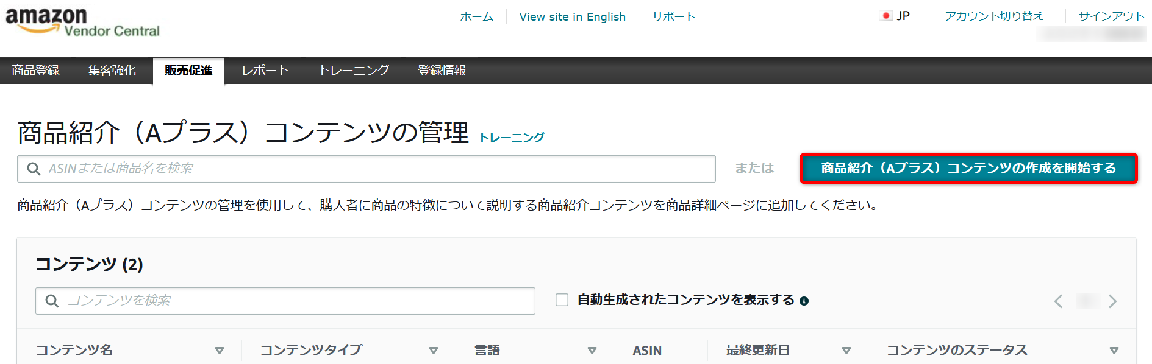The image size is (1152, 364).
Task: Start creating A-plus content with teal button
Action: (x=968, y=168)
